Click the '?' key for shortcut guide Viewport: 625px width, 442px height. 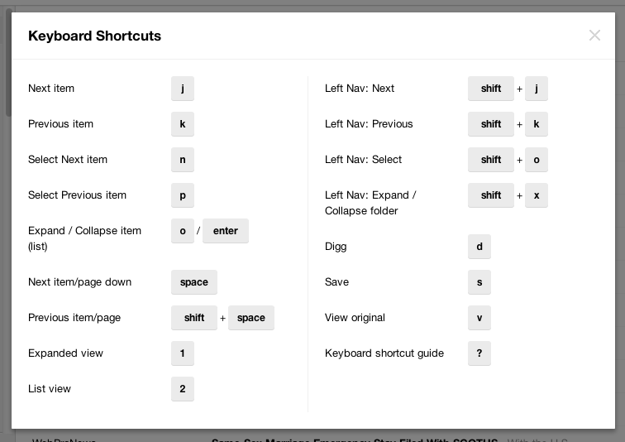point(479,353)
